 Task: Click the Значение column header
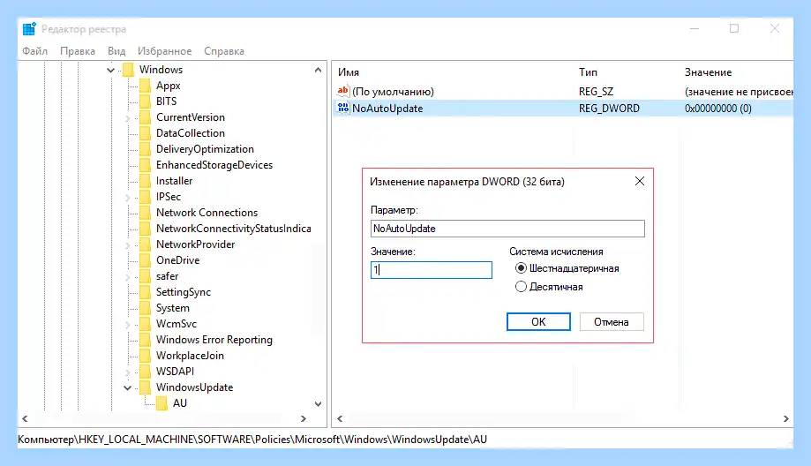[708, 72]
